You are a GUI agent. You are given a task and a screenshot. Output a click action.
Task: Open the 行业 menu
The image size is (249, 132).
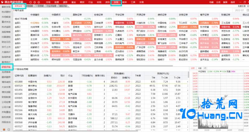tap(91, 2)
